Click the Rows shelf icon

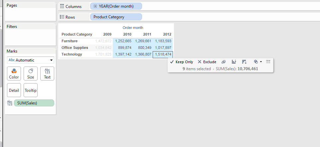[62, 17]
